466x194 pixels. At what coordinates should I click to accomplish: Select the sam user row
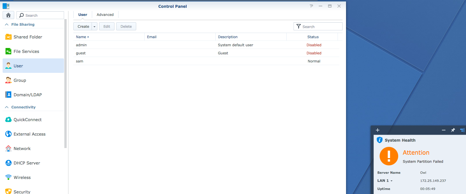coord(79,61)
